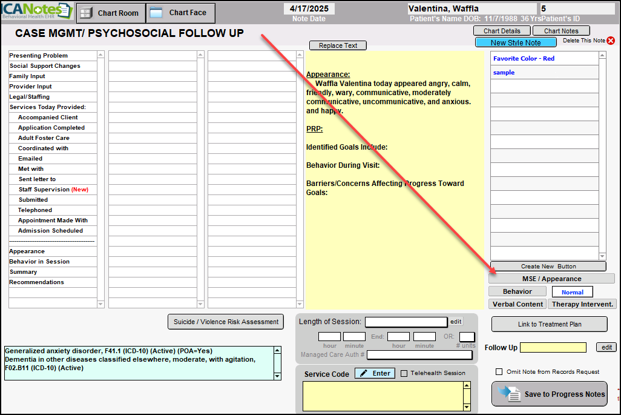Select Staff Supervision item
The image size is (621, 415).
53,190
